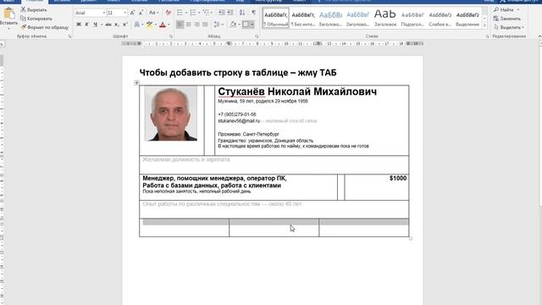Viewport: 542px width, 305px height.
Task: Apply yellow text highlight marker
Action: (149, 25)
